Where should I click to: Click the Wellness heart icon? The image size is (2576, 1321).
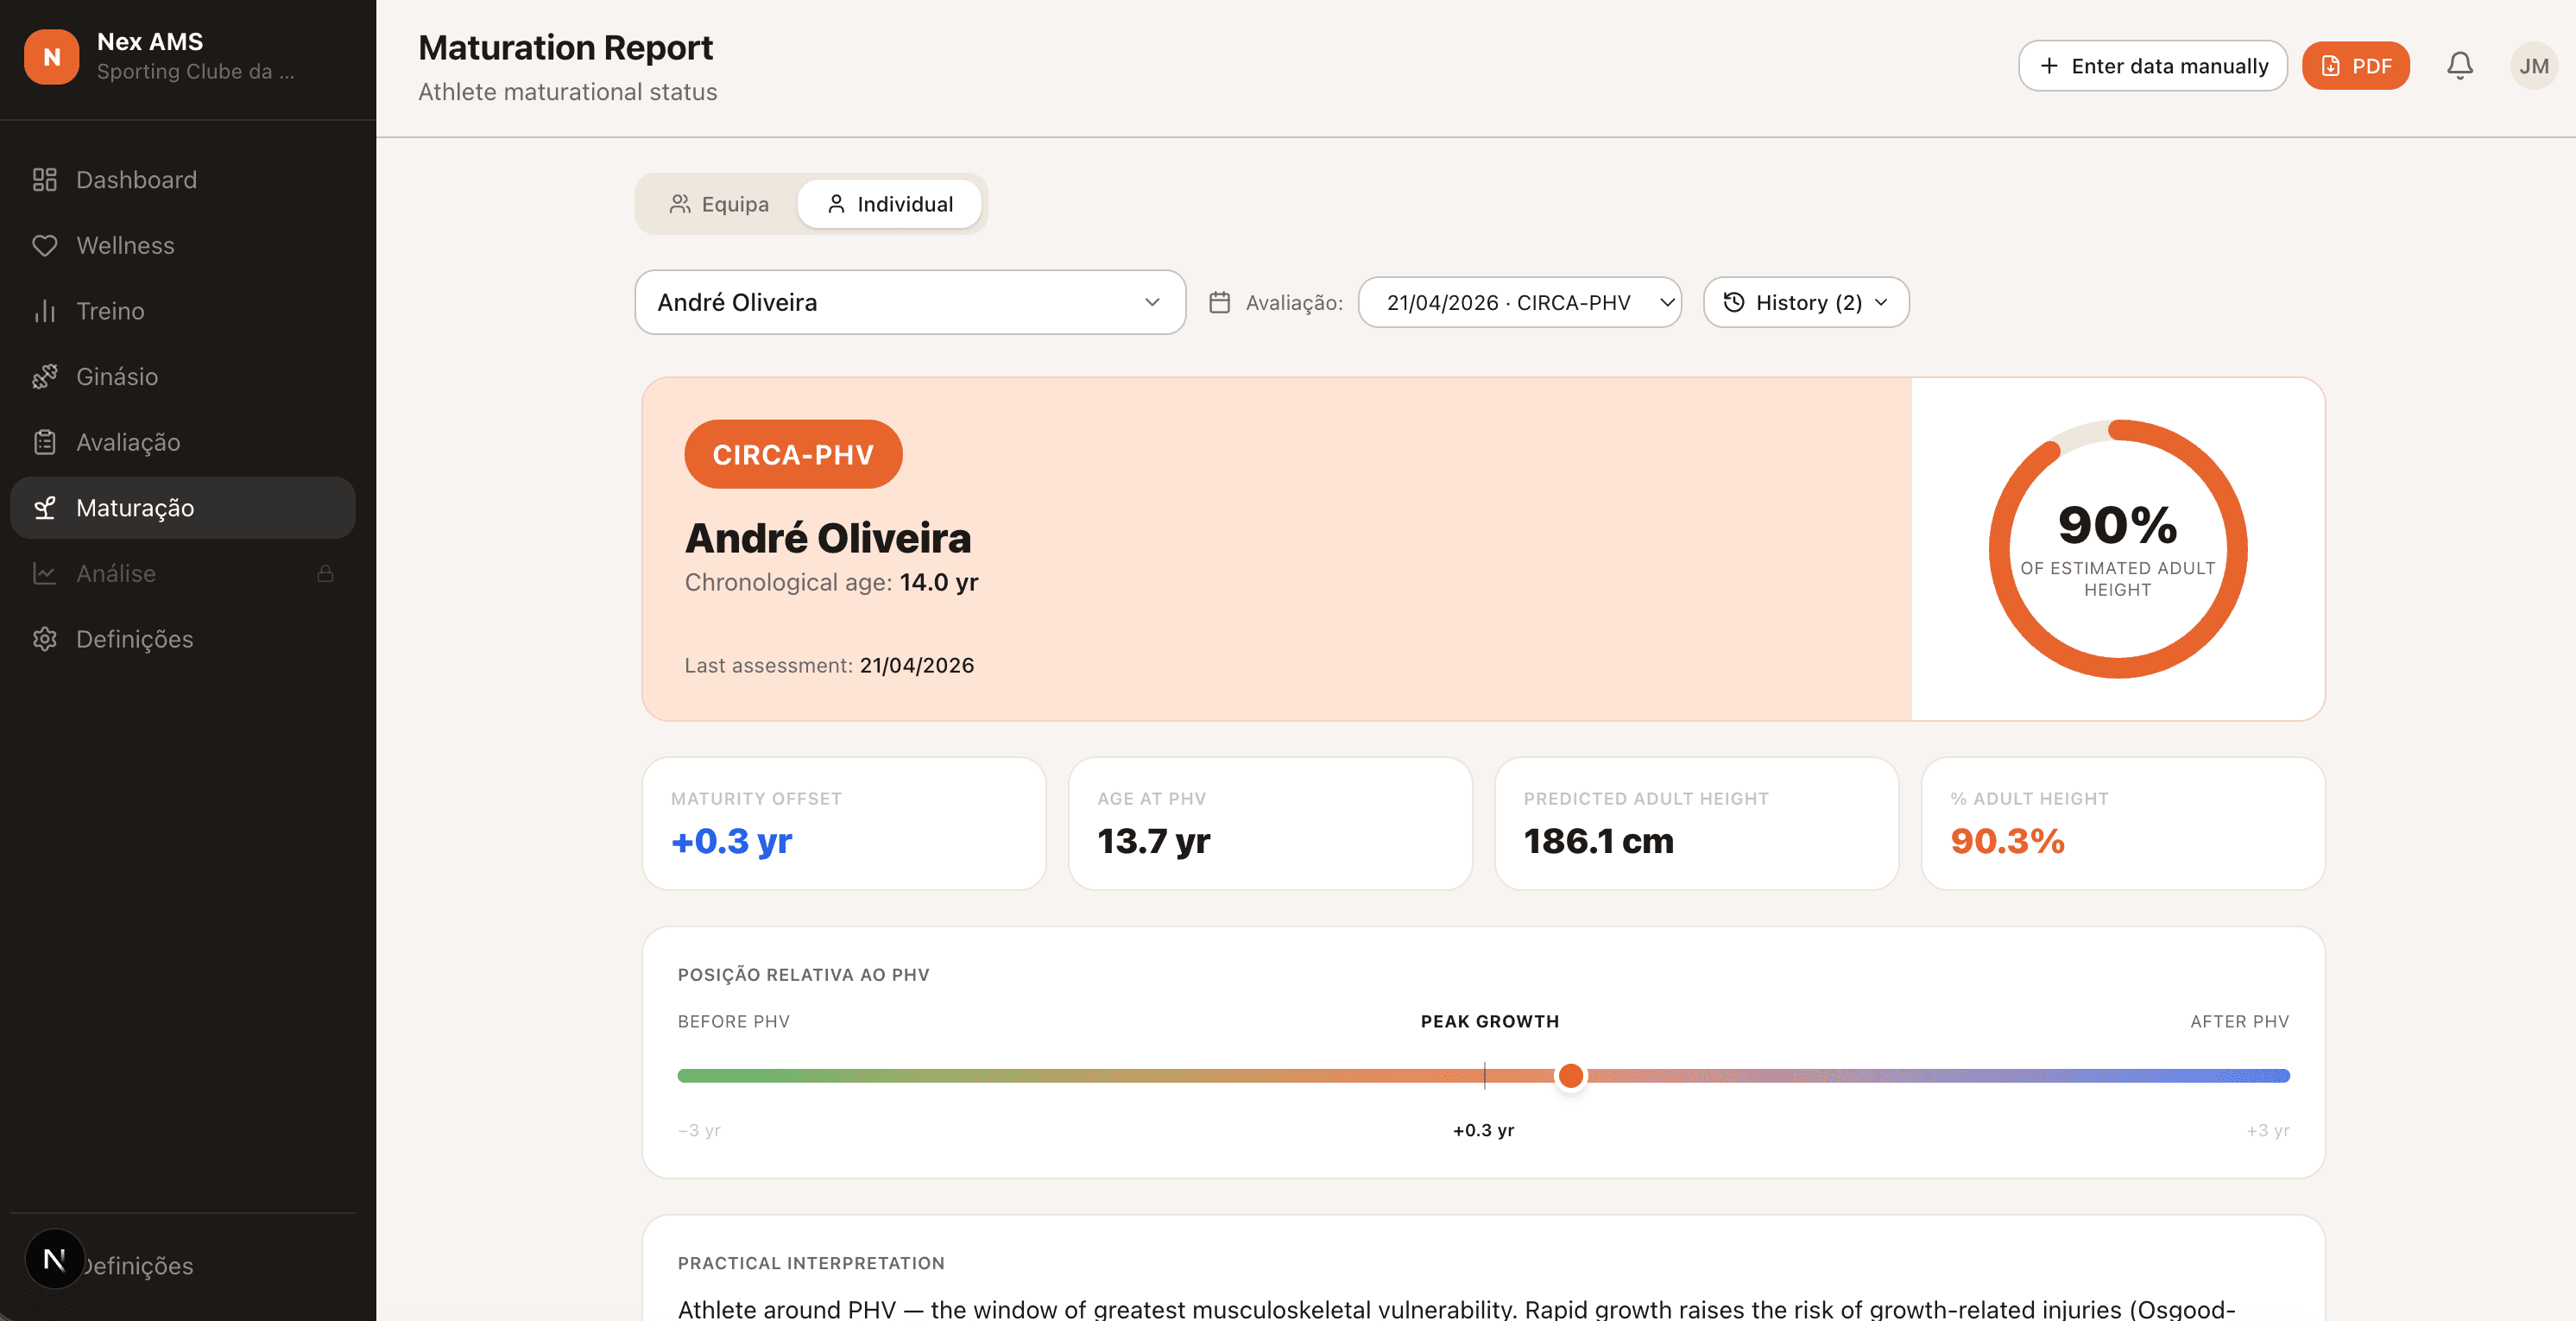coord(44,245)
